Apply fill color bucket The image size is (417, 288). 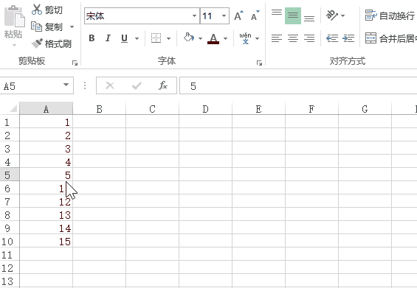(188, 38)
